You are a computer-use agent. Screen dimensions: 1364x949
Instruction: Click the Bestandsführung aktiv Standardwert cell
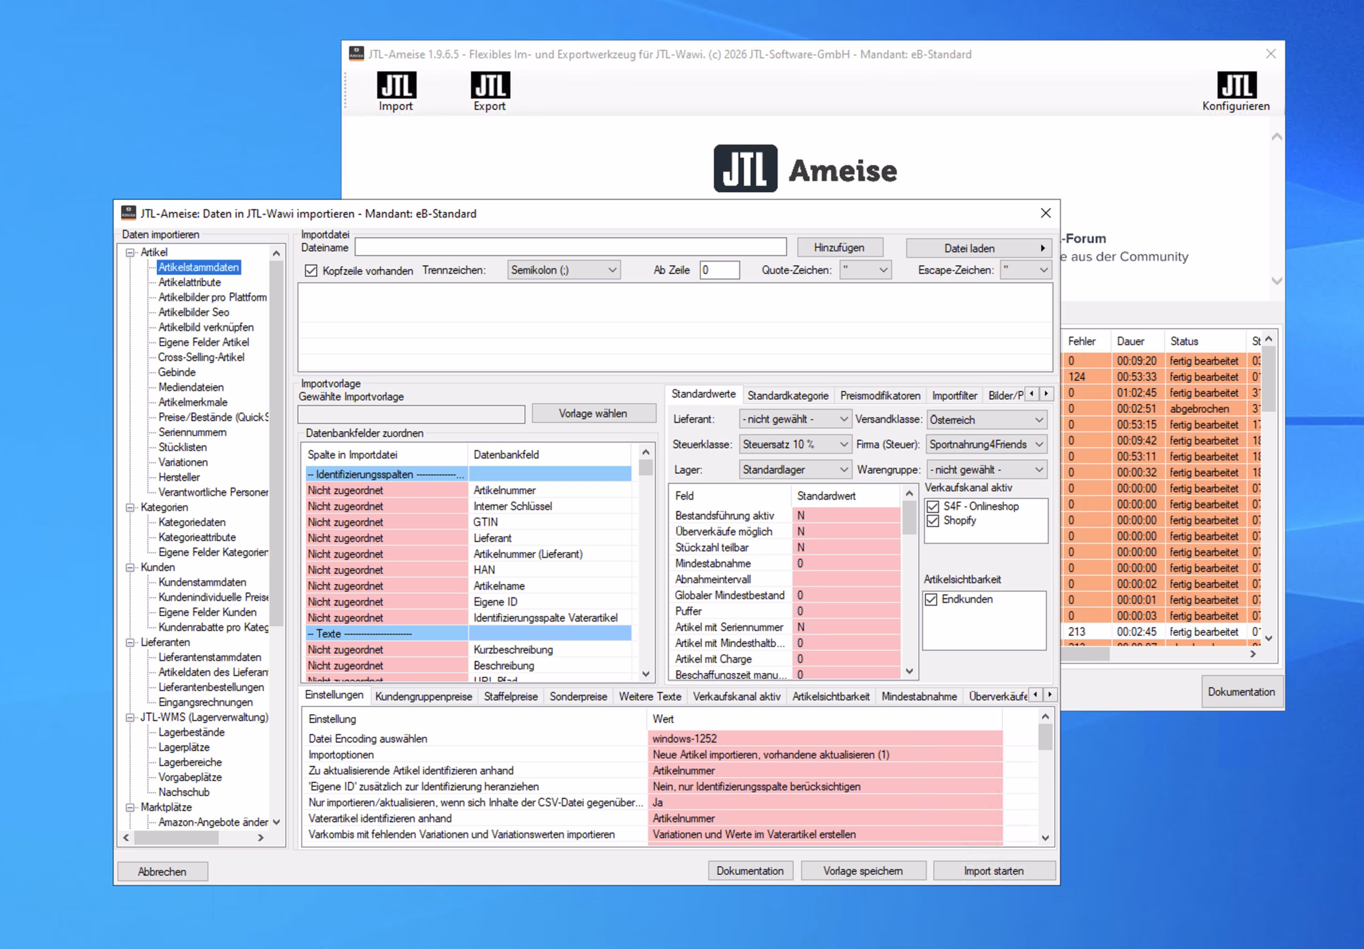[846, 516]
